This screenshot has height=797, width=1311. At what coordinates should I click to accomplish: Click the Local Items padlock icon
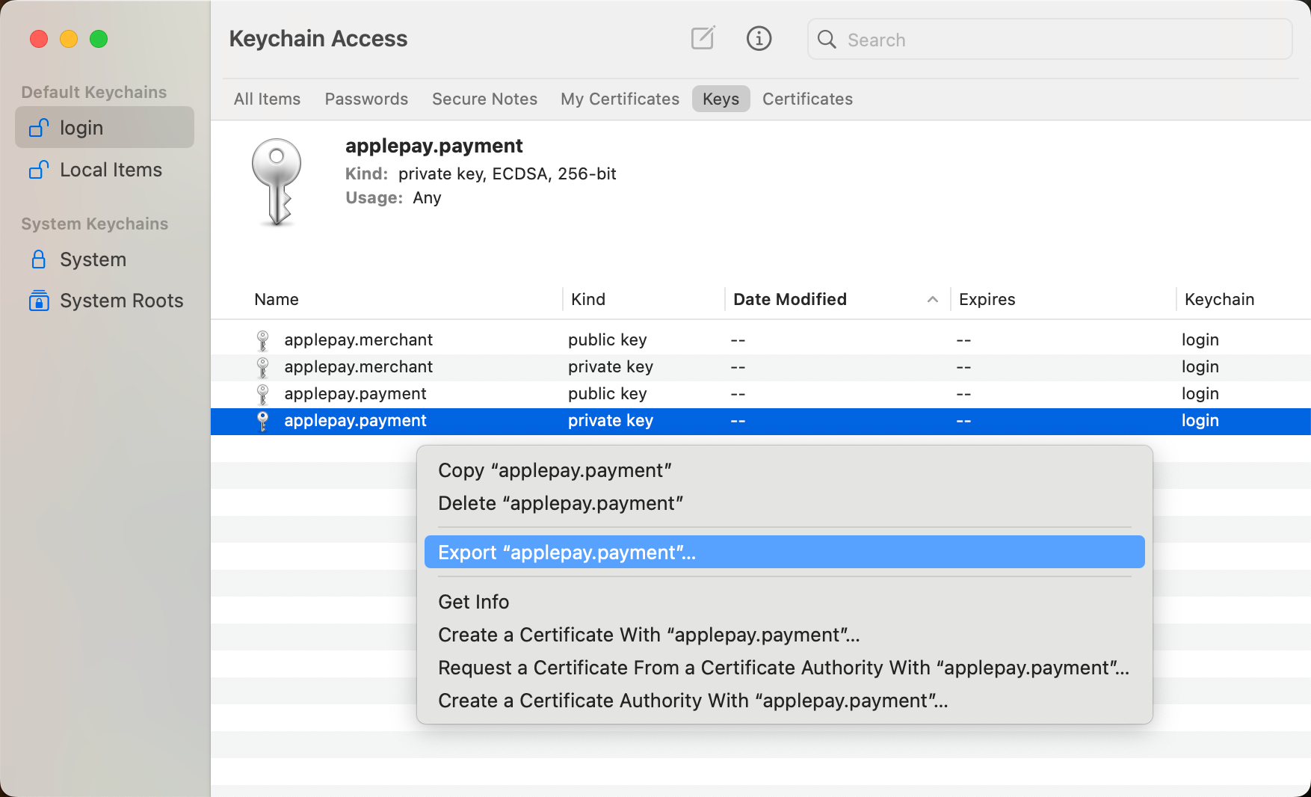coord(39,170)
